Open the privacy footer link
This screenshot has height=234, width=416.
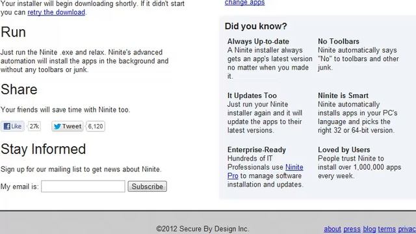pos(407,229)
